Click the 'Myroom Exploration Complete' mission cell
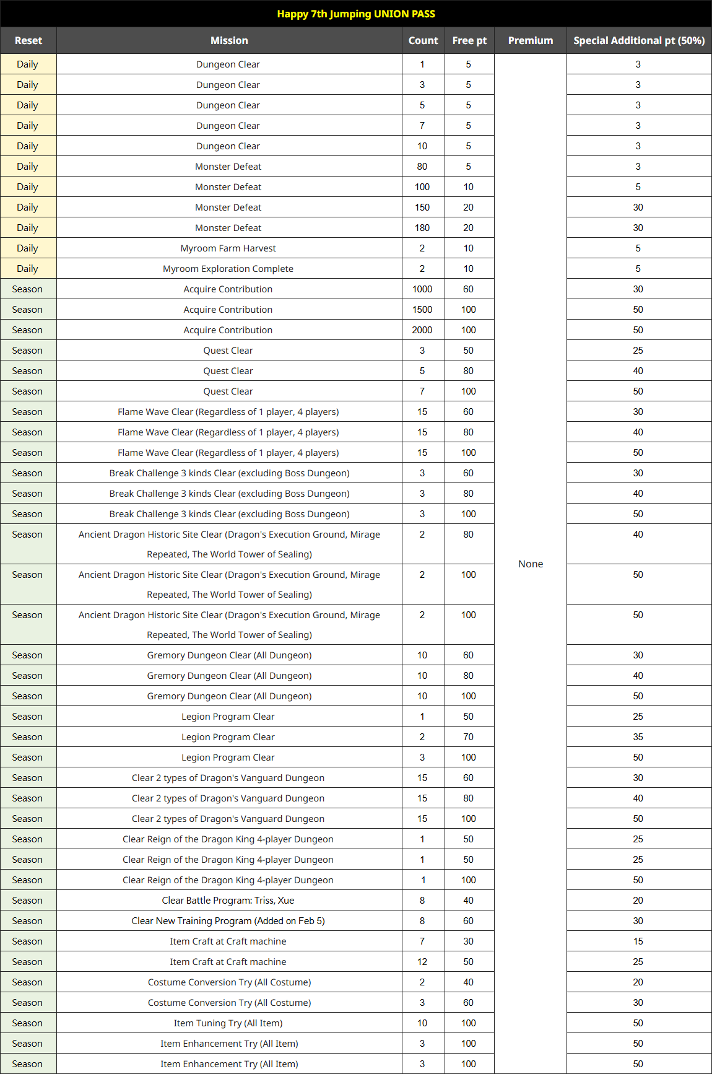 [x=228, y=269]
